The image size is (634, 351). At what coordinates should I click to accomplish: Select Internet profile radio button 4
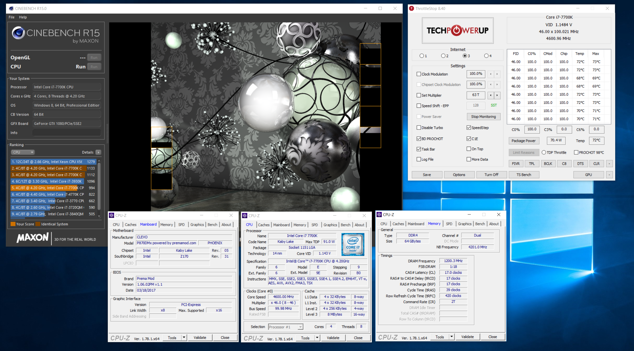click(486, 56)
